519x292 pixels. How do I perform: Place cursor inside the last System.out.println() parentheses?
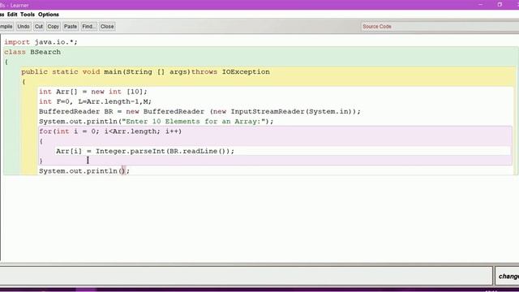click(122, 171)
